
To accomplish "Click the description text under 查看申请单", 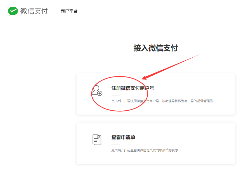I will point(144,150).
